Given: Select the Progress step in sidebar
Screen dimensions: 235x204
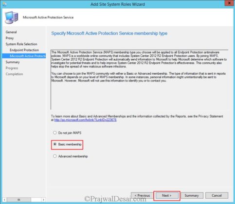Looking at the screenshot, I should (x=12, y=68).
